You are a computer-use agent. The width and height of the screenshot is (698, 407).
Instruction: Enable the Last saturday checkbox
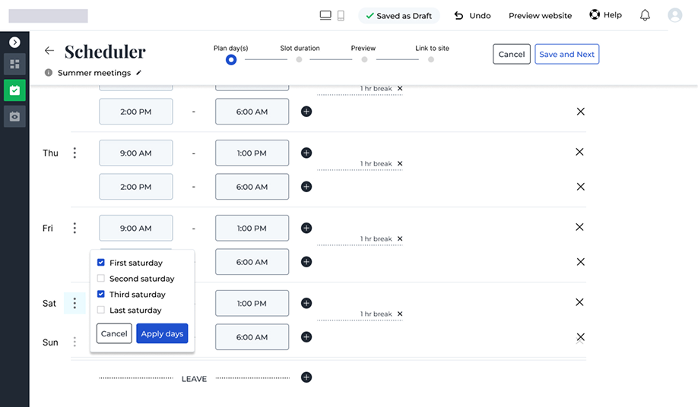click(x=101, y=310)
